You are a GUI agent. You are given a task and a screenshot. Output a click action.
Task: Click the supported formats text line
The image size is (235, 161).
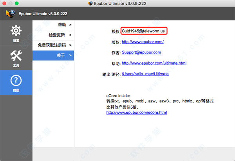click(160, 101)
